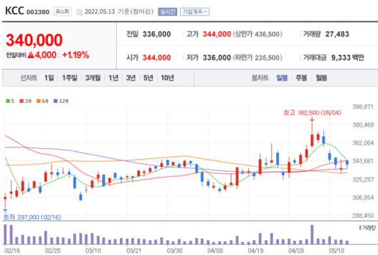Click the 고가 value 344,000
378x255 pixels.
point(217,35)
